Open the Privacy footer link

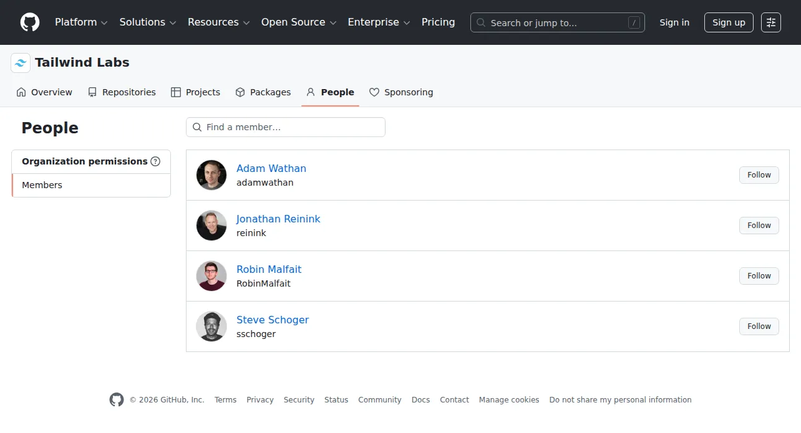[x=260, y=400]
